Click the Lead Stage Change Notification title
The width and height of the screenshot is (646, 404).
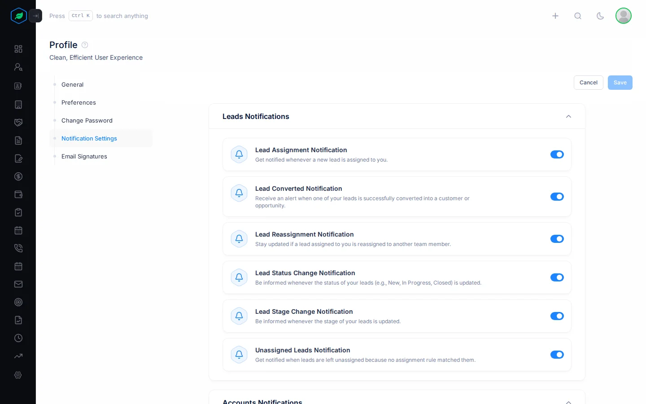pyautogui.click(x=304, y=312)
